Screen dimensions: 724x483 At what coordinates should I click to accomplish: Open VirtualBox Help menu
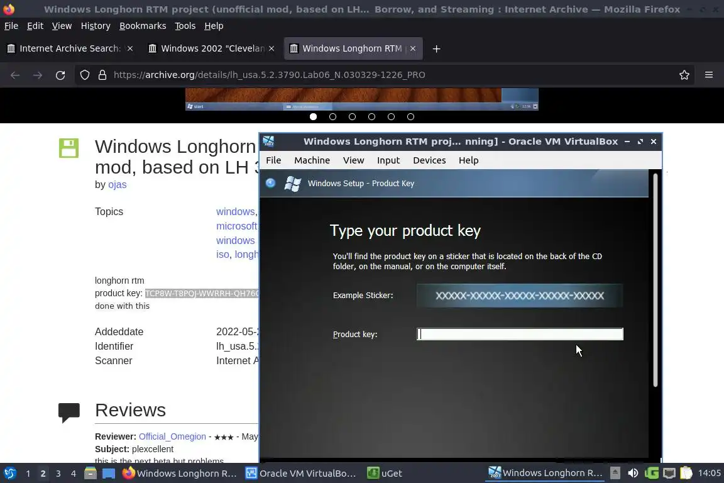(469, 160)
